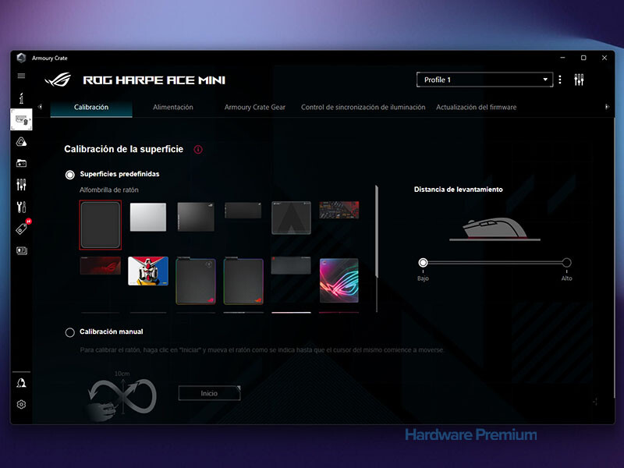Image resolution: width=624 pixels, height=468 pixels.
Task: Open Control de sincronización de iluminación tab
Action: click(x=363, y=107)
